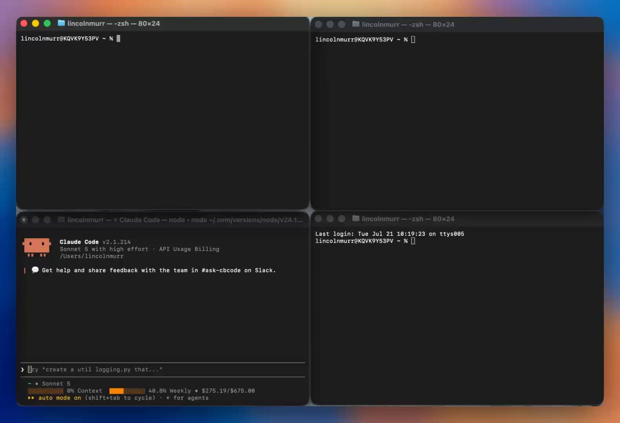Click the Claude Code window's first traffic-light button
The height and width of the screenshot is (423, 620).
click(24, 220)
